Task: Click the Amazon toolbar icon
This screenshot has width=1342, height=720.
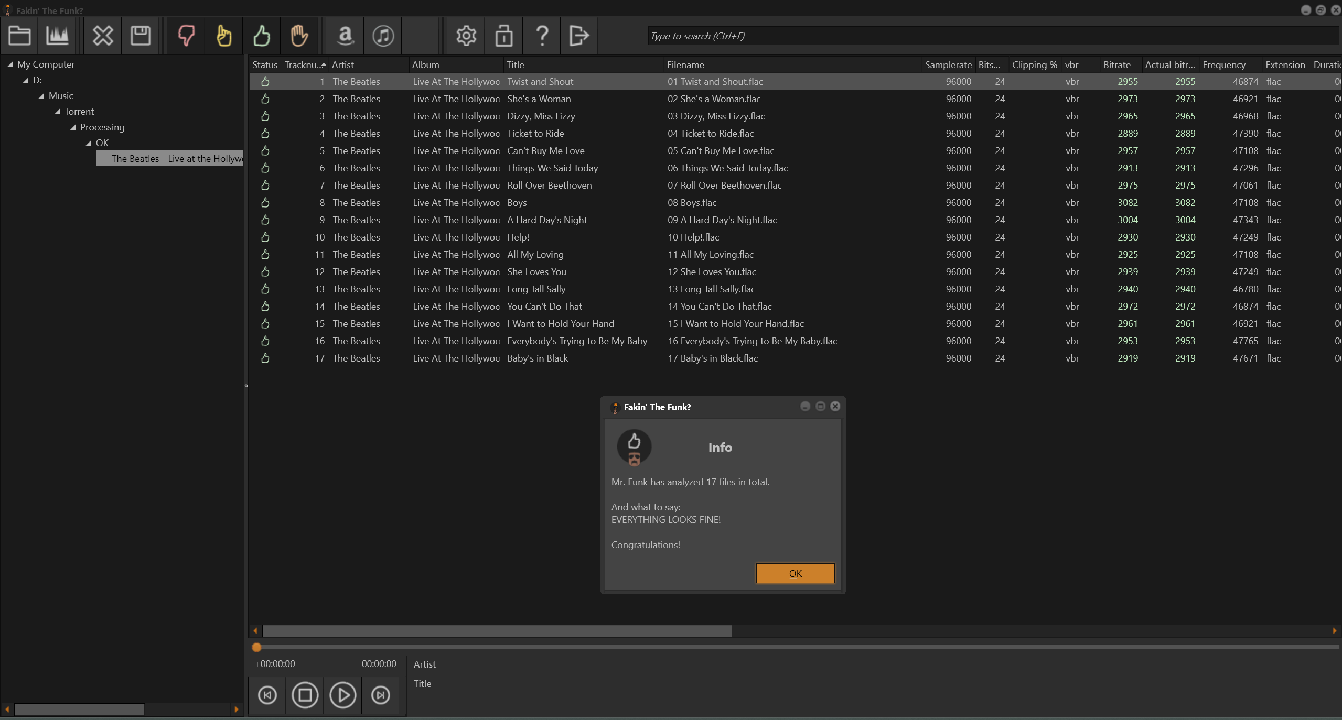Action: 345,36
